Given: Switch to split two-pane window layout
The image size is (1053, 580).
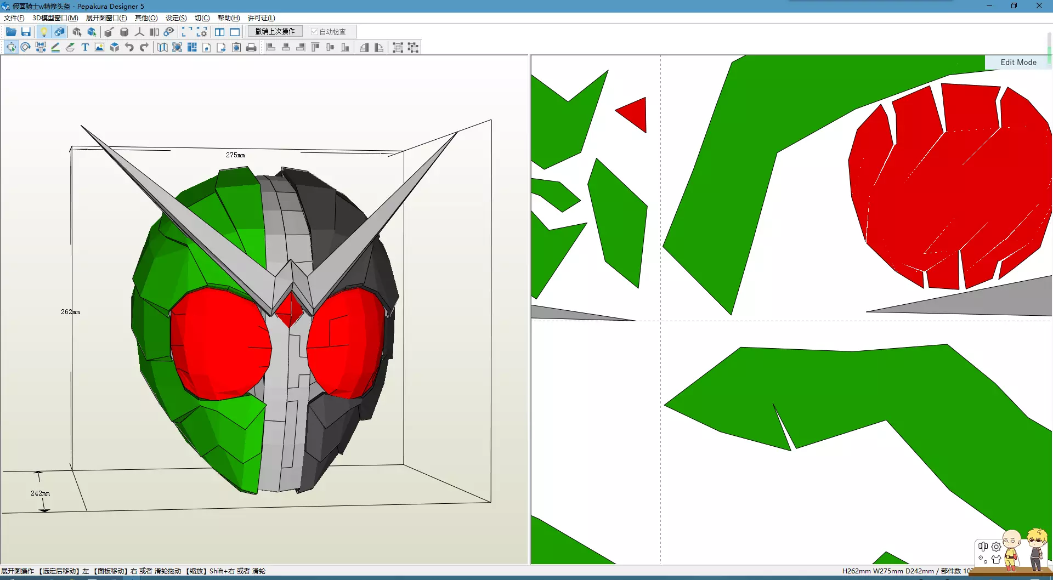Looking at the screenshot, I should (219, 32).
